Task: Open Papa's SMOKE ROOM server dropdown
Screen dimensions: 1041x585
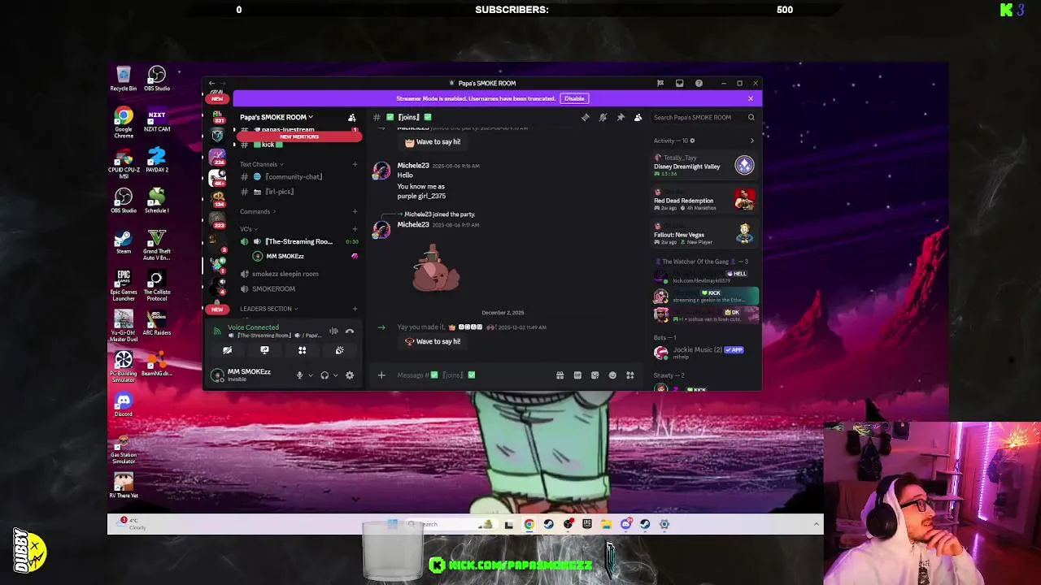Action: click(x=276, y=117)
